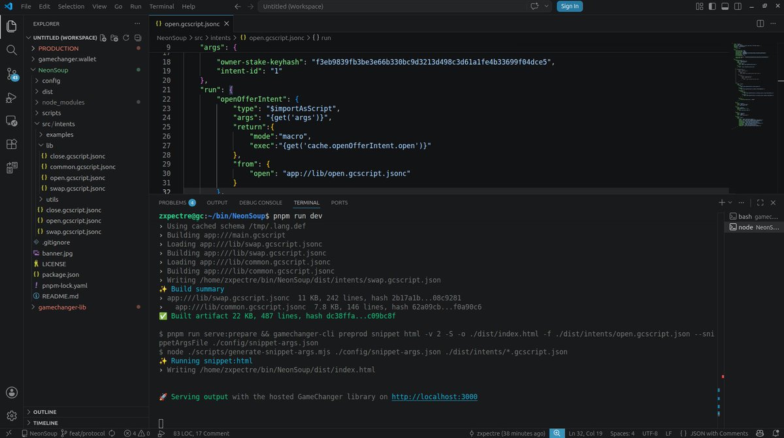The width and height of the screenshot is (784, 438).
Task: Expand the node_modules folder
Action: [x=63, y=102]
